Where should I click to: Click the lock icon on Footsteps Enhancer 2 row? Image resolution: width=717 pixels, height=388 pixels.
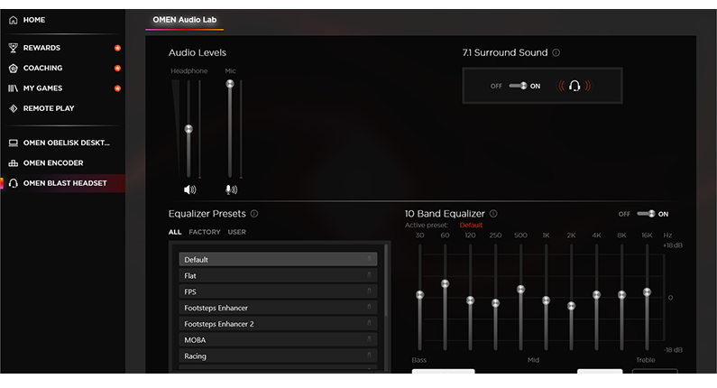(369, 323)
